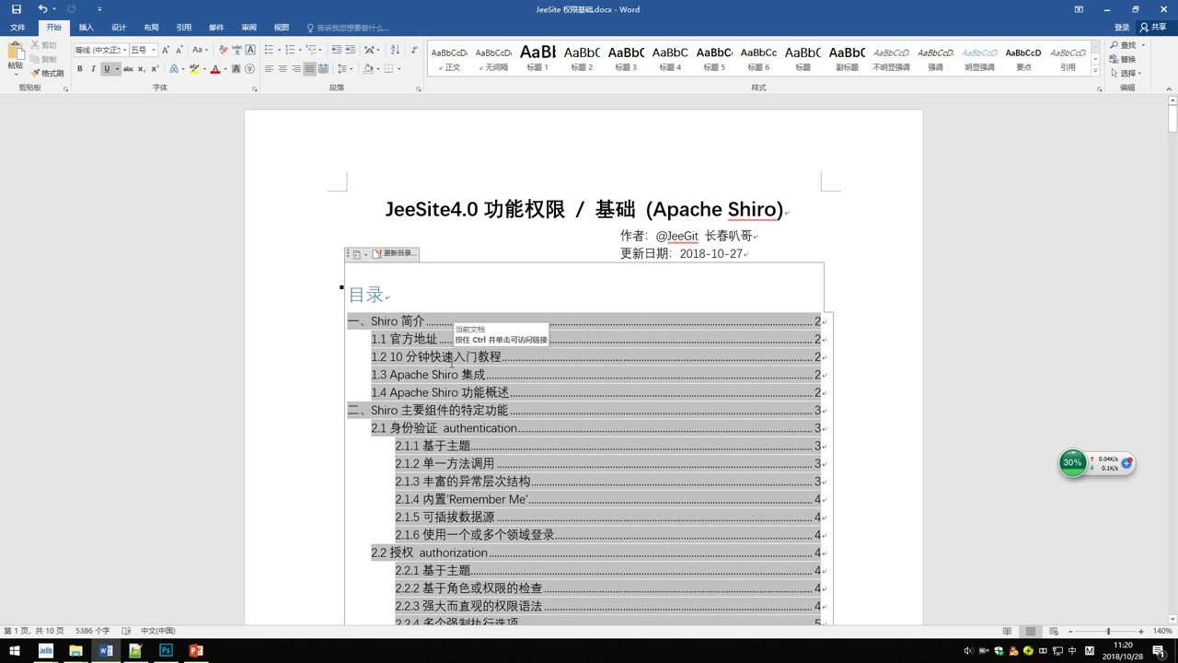Toggle Italic formatting
This screenshot has height=663, width=1178.
click(x=93, y=69)
